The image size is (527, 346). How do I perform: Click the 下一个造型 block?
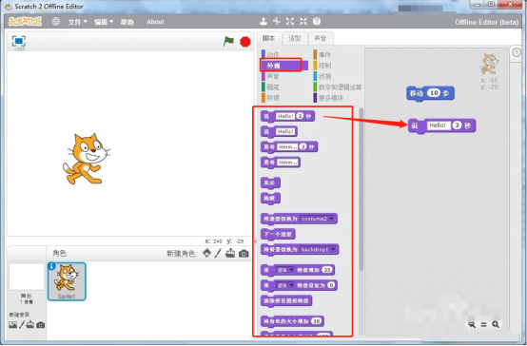click(x=278, y=234)
